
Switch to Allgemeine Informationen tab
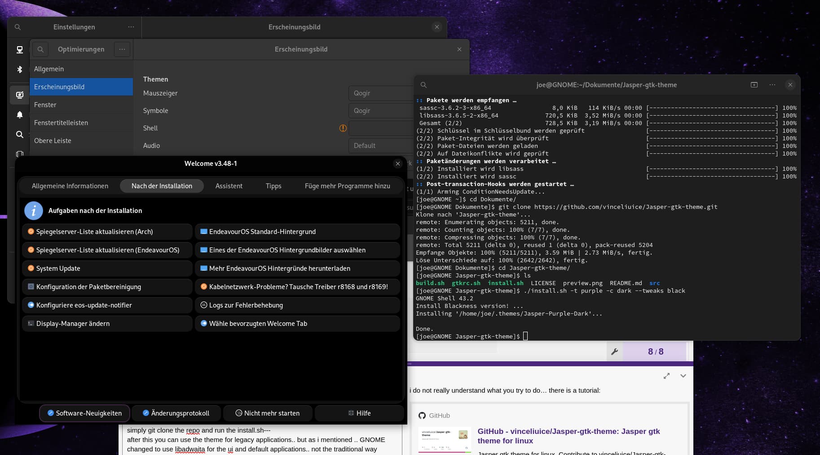click(x=70, y=186)
